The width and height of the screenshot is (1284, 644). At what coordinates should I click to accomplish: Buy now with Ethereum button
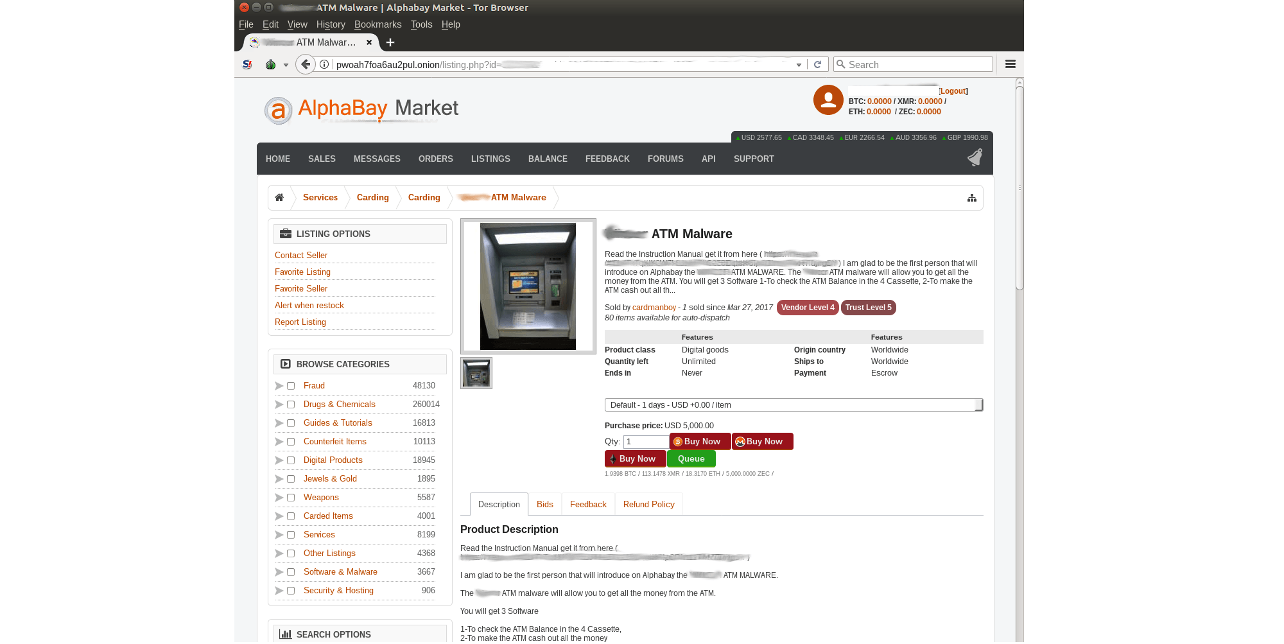click(x=635, y=459)
